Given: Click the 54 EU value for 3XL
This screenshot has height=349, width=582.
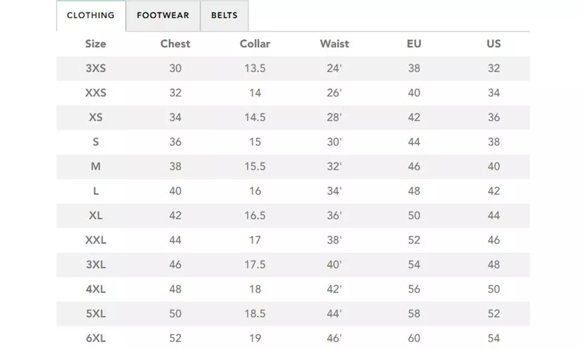Looking at the screenshot, I should click(414, 265).
